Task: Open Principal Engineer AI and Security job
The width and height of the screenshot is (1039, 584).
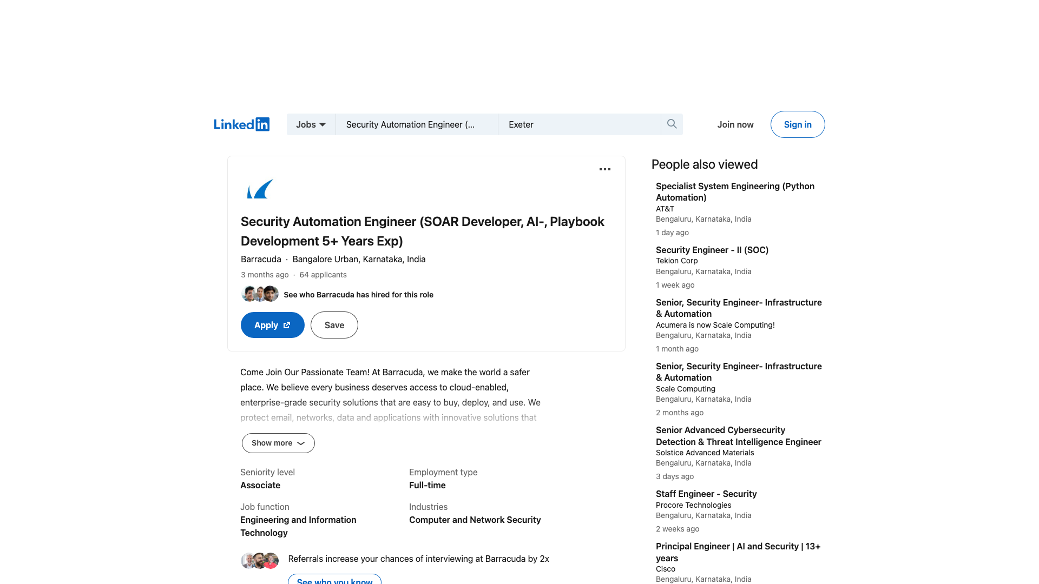Action: click(x=738, y=552)
